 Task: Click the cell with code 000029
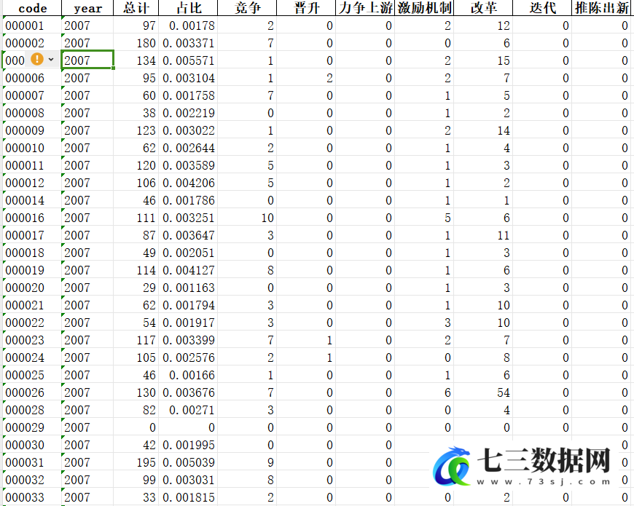pos(32,427)
